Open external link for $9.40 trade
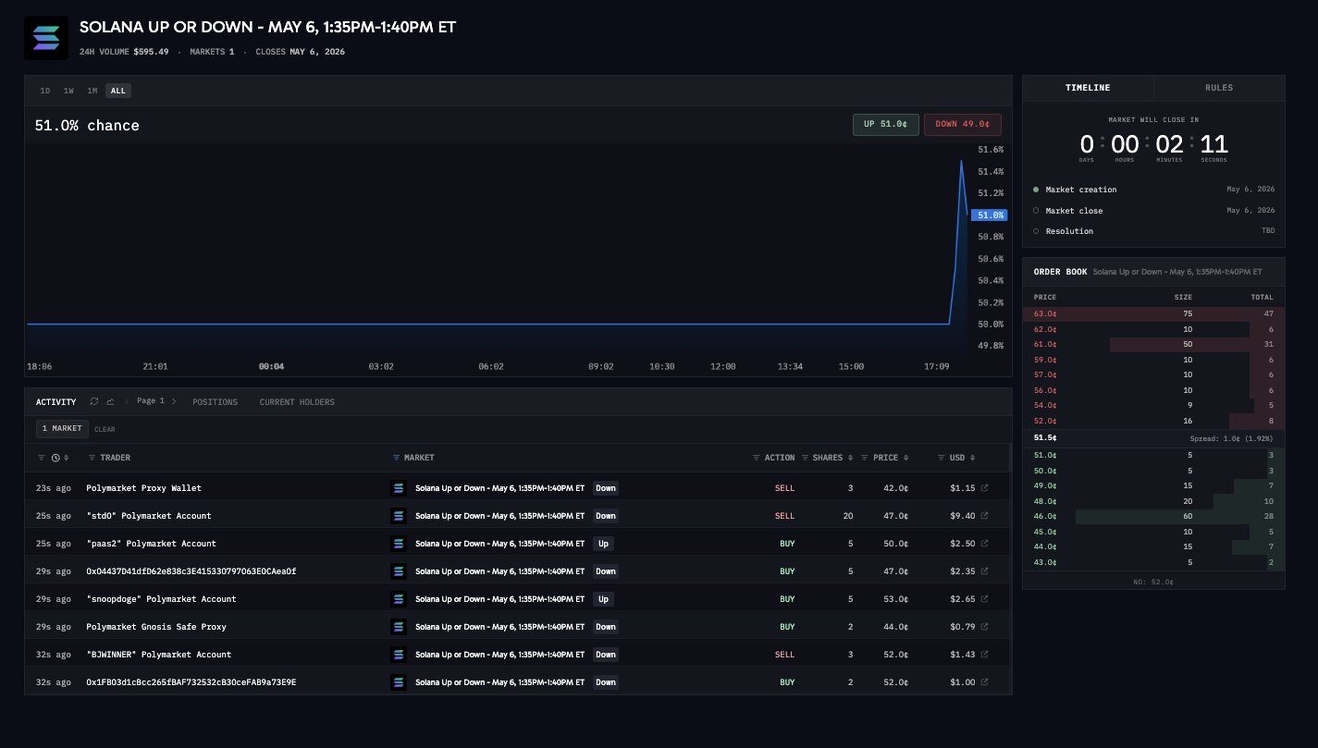Screen dimensions: 1318x748 (x=984, y=515)
